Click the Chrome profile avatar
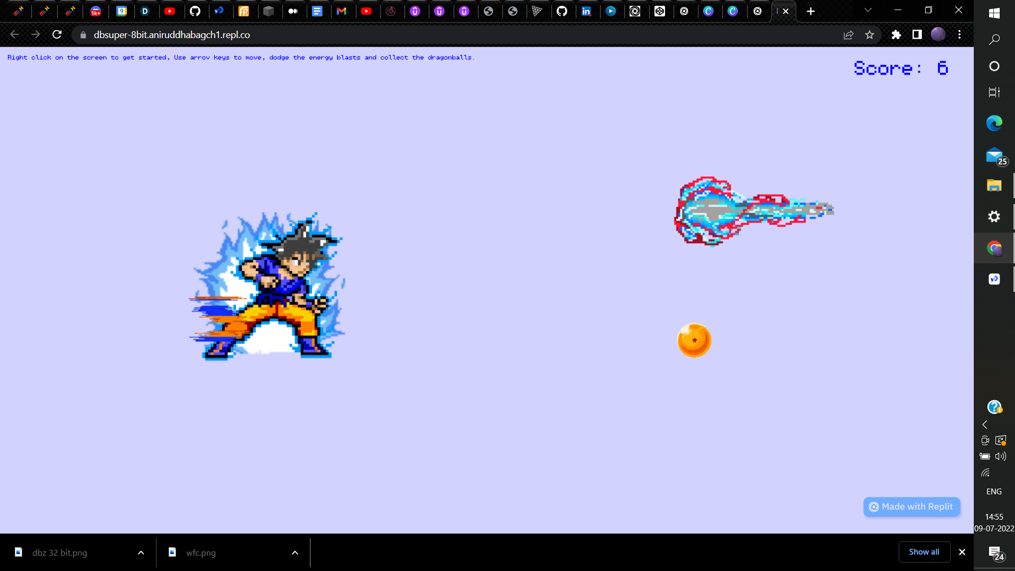 click(938, 35)
